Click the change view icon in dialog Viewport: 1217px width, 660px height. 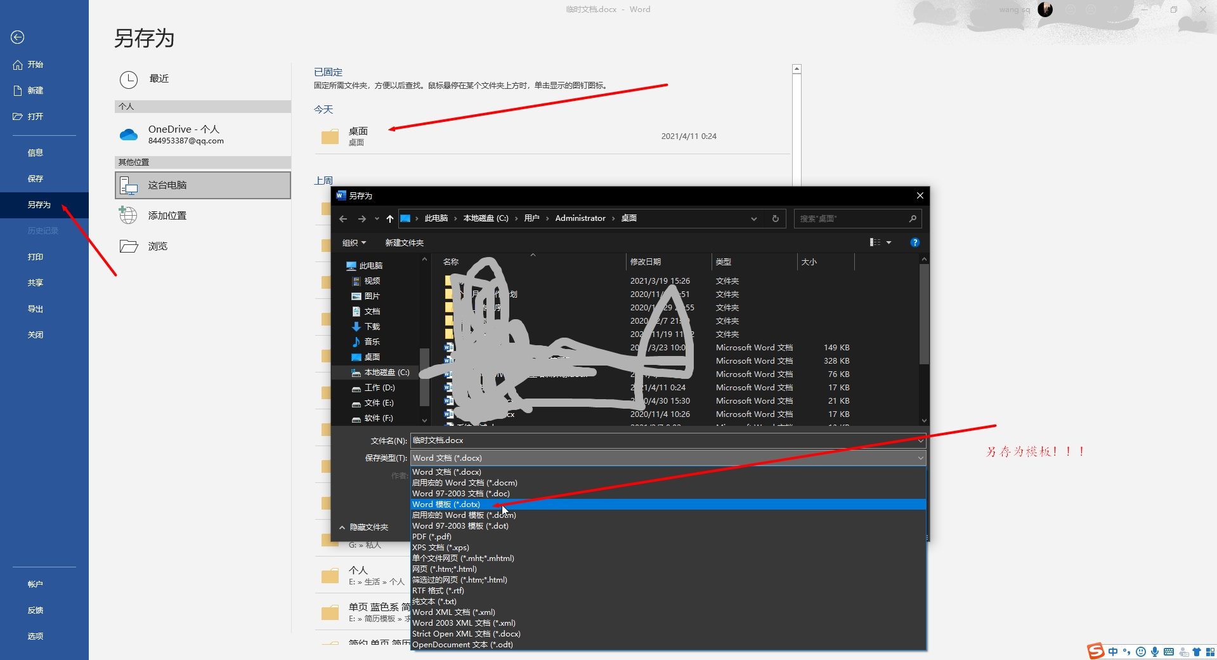click(x=875, y=242)
